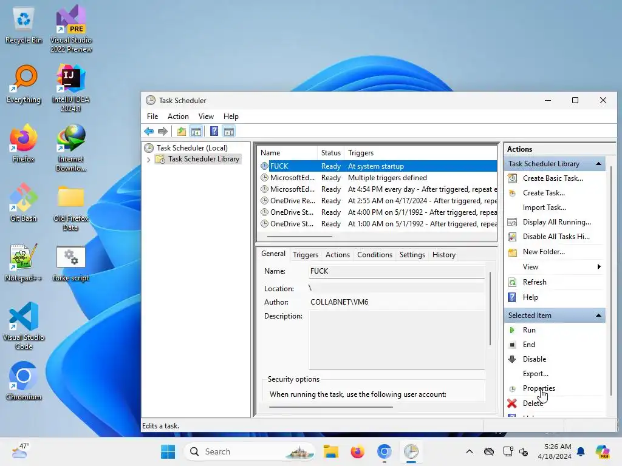This screenshot has height=466, width=622.
Task: Toggle the Show/Hide Action Pane toolbar icon
Action: (229, 131)
